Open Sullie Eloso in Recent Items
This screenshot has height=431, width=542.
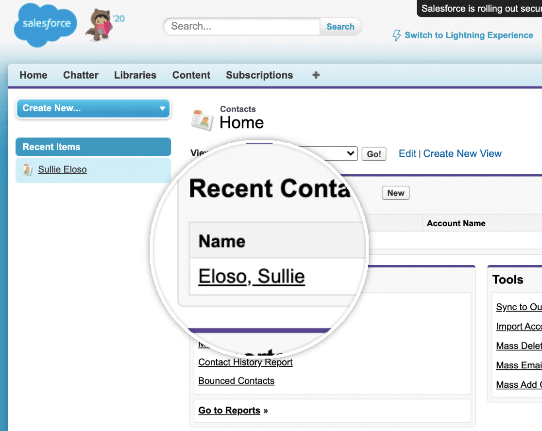62,169
